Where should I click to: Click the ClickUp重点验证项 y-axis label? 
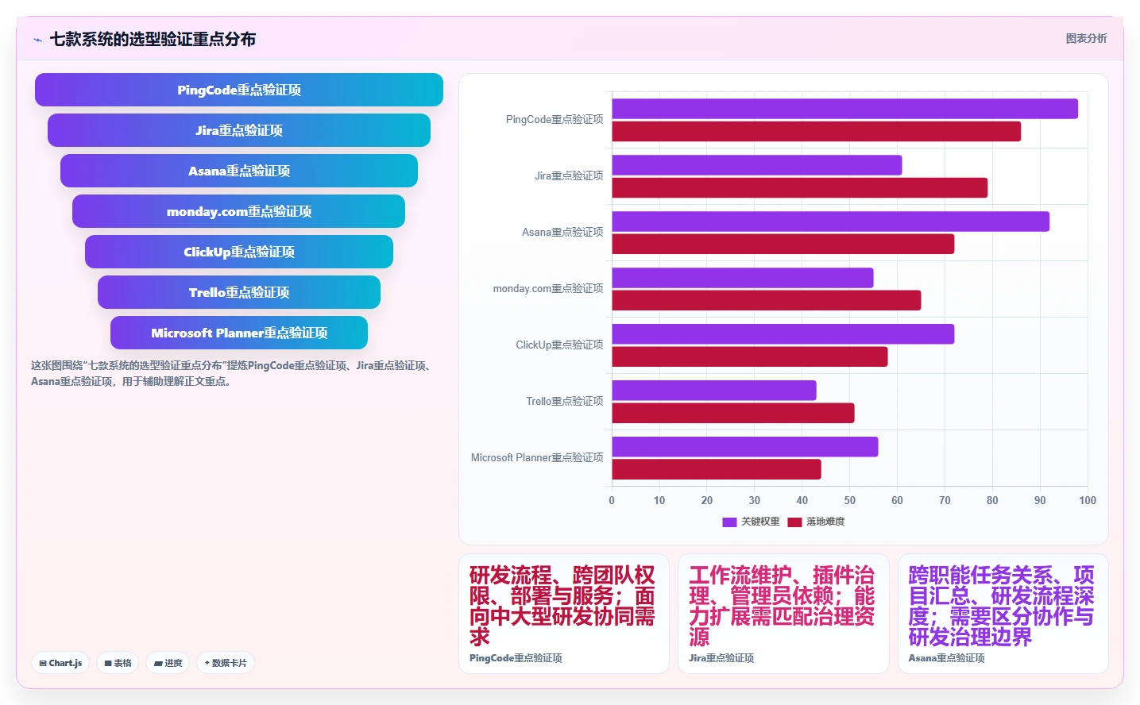(x=559, y=345)
